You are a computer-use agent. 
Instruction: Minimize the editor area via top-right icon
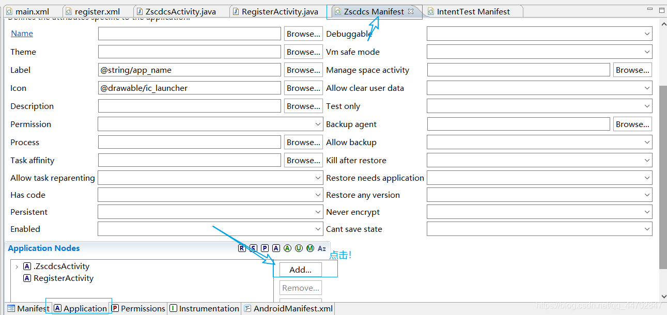[649, 10]
